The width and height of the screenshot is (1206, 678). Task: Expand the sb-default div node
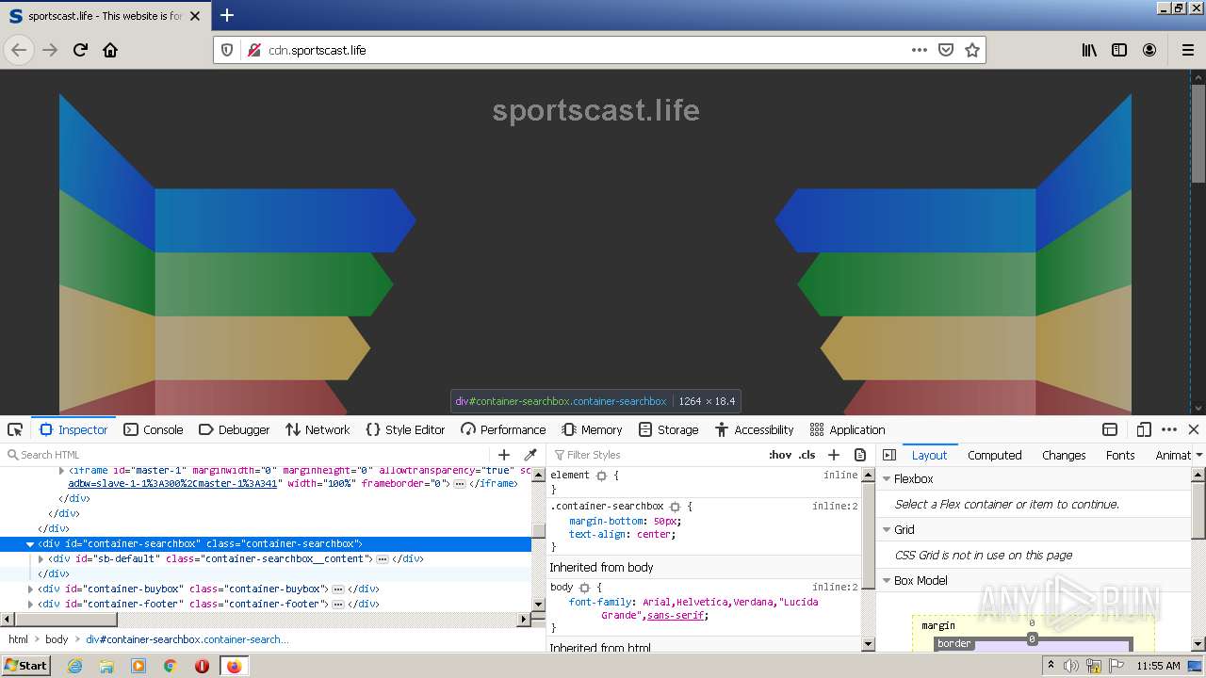coord(41,558)
